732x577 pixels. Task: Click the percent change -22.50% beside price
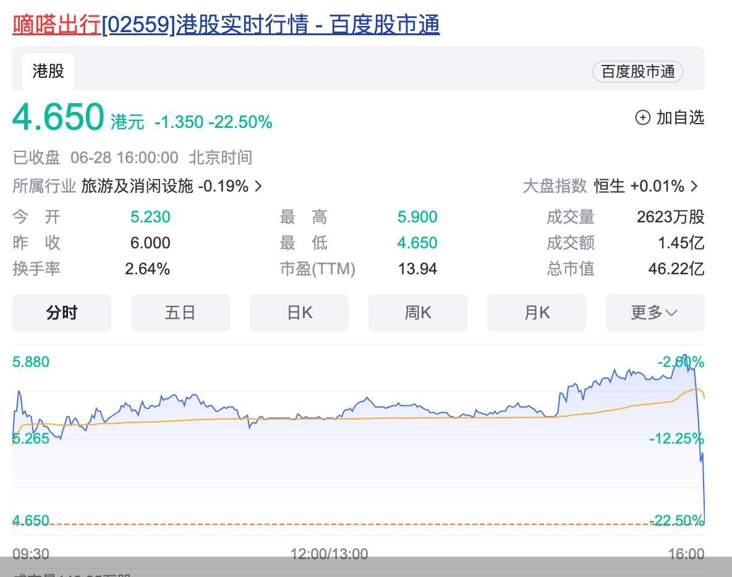click(x=240, y=122)
